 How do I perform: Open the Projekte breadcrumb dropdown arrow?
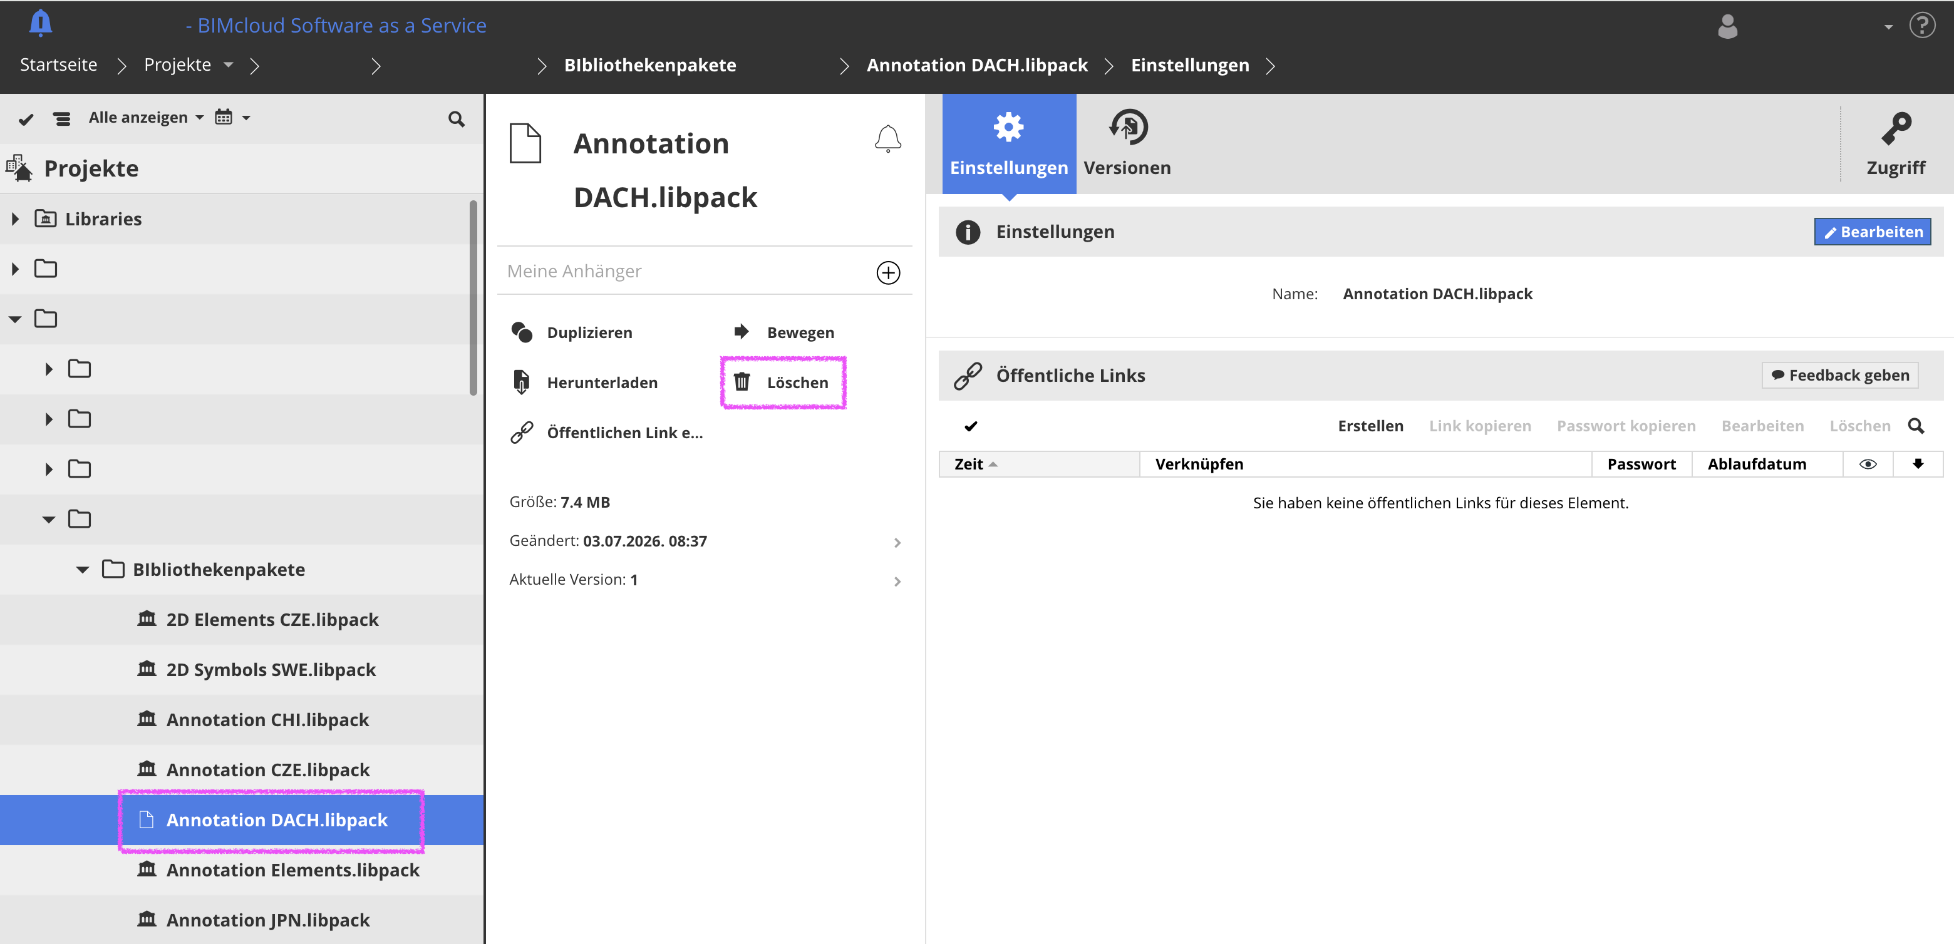(229, 65)
